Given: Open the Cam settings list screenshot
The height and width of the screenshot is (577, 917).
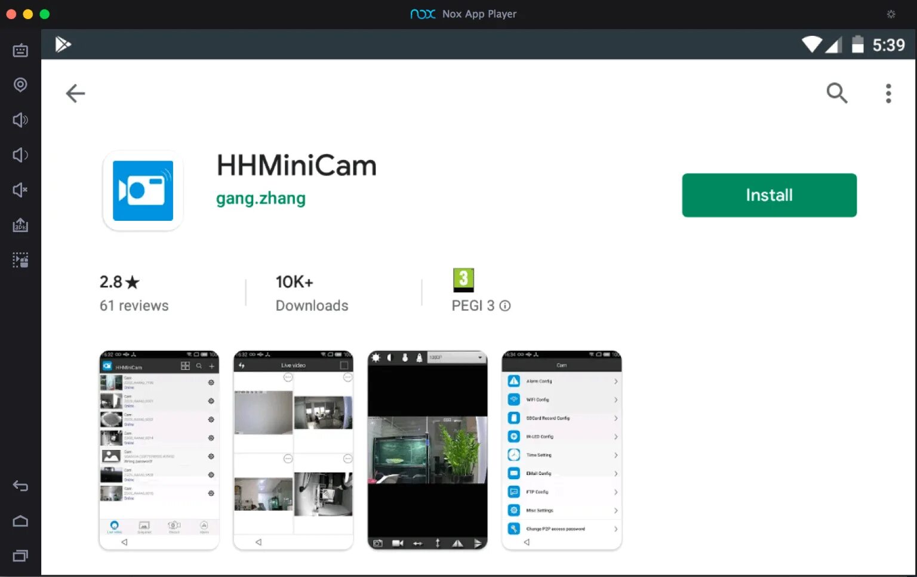Looking at the screenshot, I should pyautogui.click(x=562, y=450).
